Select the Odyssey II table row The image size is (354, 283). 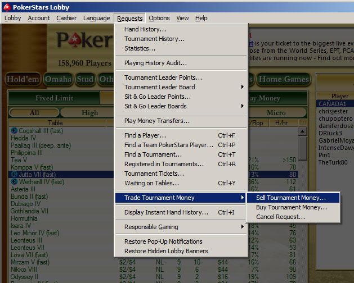coord(154,276)
